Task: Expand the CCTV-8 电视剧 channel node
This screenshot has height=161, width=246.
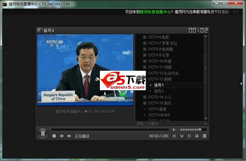Action: pyautogui.click(x=145, y=49)
